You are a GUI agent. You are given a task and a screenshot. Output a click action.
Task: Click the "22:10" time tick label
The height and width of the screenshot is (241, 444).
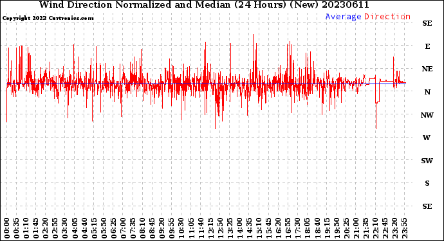coord(375,228)
